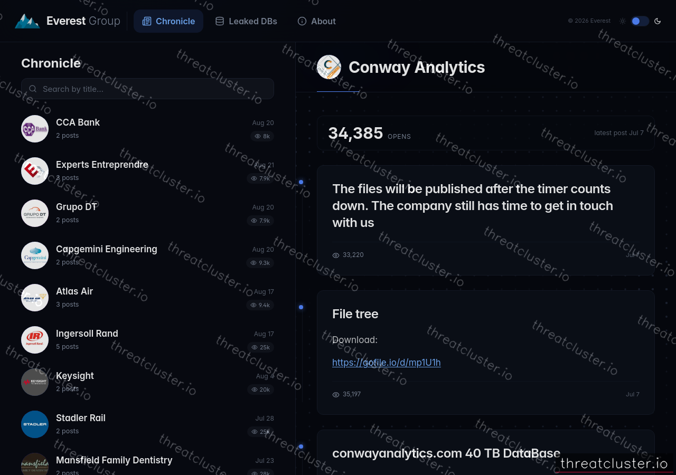Focus the Search by title field
This screenshot has height=475, width=676.
(x=147, y=89)
